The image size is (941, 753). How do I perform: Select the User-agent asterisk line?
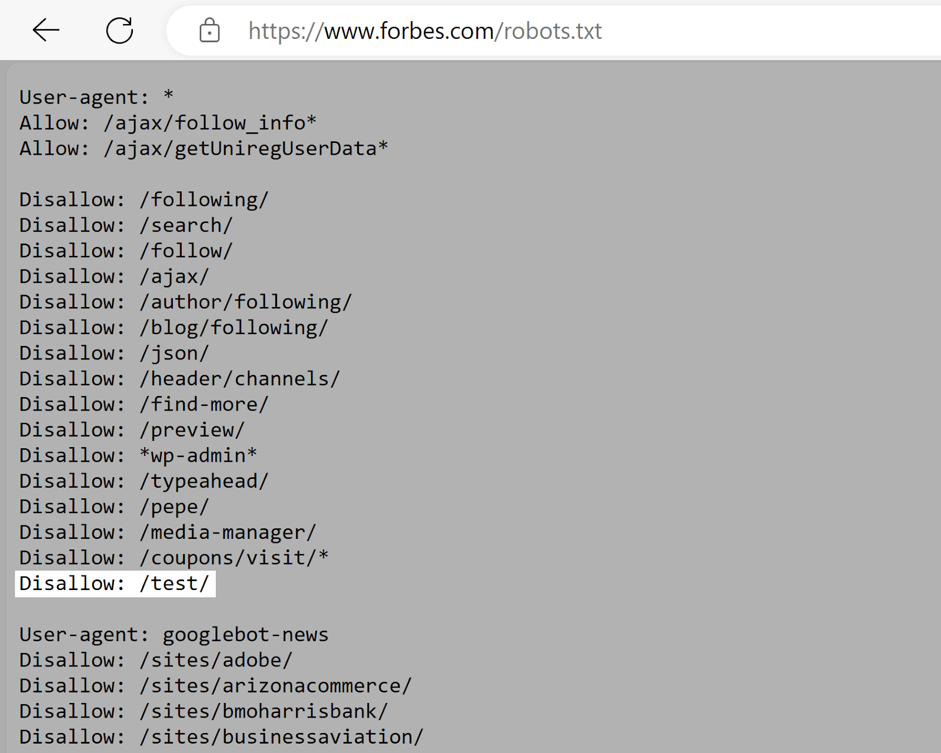point(95,96)
